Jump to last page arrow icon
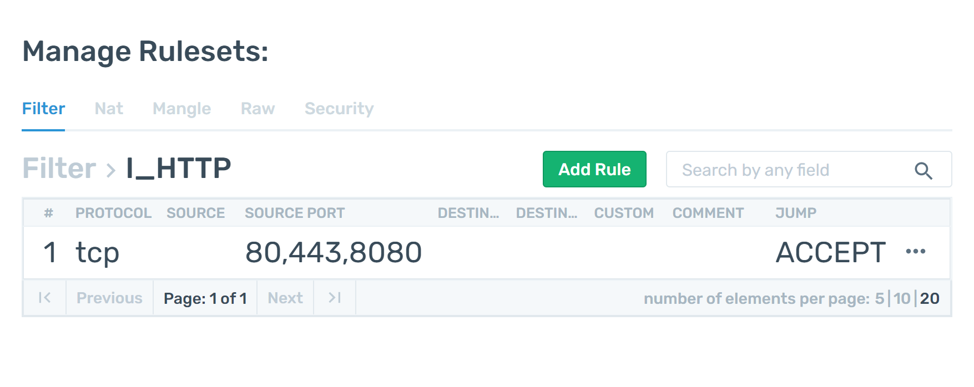The height and width of the screenshot is (387, 974). click(x=335, y=298)
